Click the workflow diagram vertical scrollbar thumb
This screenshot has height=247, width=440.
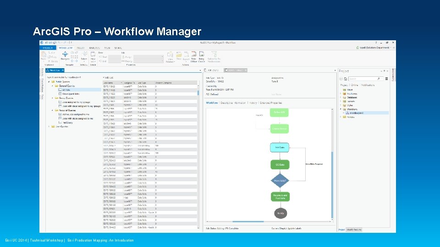pos(332,185)
